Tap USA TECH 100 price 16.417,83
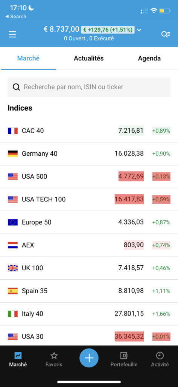This screenshot has width=178, height=387. pyautogui.click(x=129, y=199)
